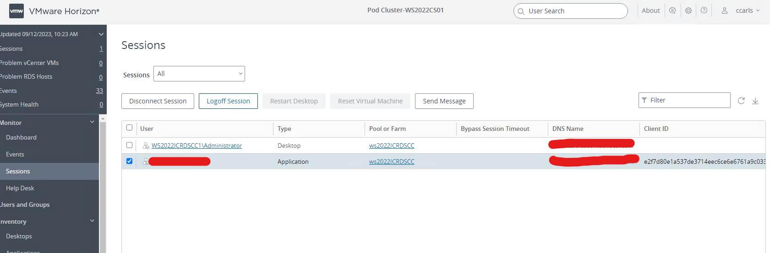The width and height of the screenshot is (770, 253).
Task: Click inside the User Search field
Action: tap(571, 11)
